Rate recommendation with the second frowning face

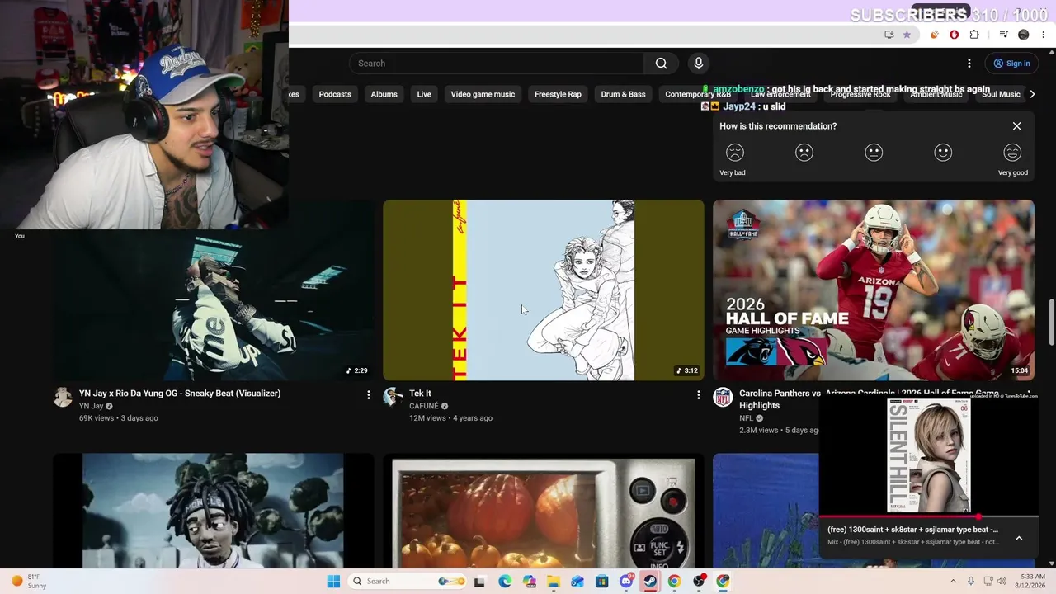click(x=804, y=153)
